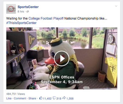Expand the post options chevron menu

[x=116, y=6]
